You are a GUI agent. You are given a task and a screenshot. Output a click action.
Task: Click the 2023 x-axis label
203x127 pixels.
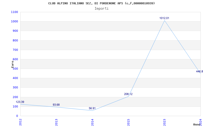[164, 122]
